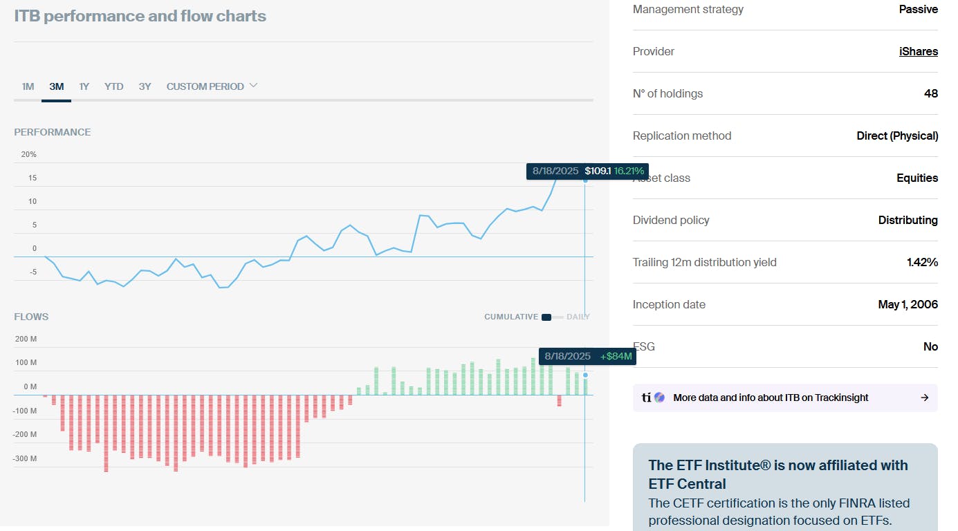The height and width of the screenshot is (531, 958).
Task: Click the ETF Institute affiliation heading
Action: [x=777, y=474]
